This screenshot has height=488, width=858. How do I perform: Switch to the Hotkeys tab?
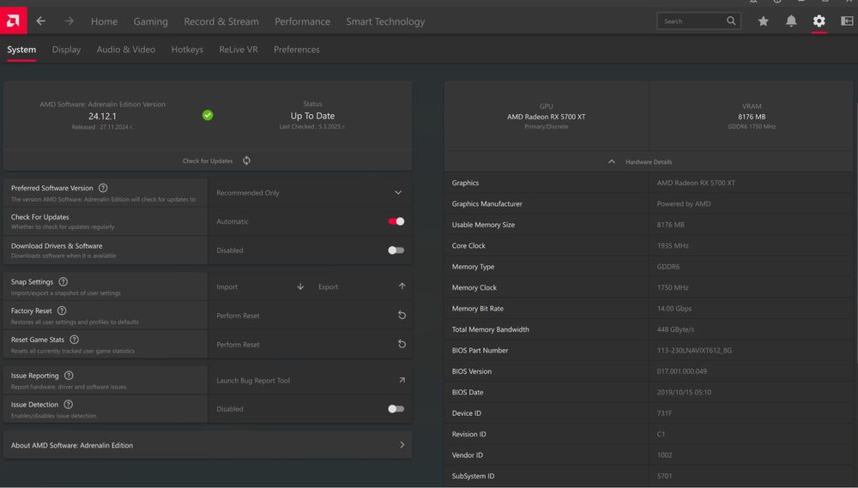[x=187, y=49]
